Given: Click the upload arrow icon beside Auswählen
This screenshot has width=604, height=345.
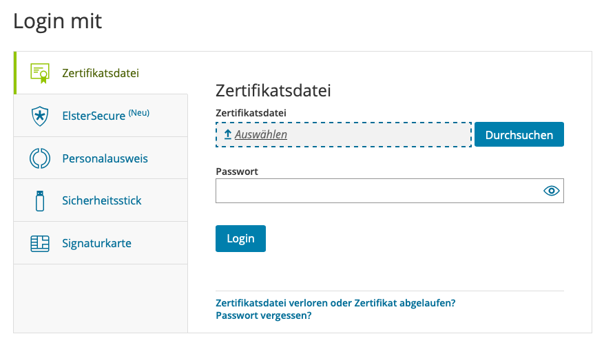Looking at the screenshot, I should click(x=228, y=134).
